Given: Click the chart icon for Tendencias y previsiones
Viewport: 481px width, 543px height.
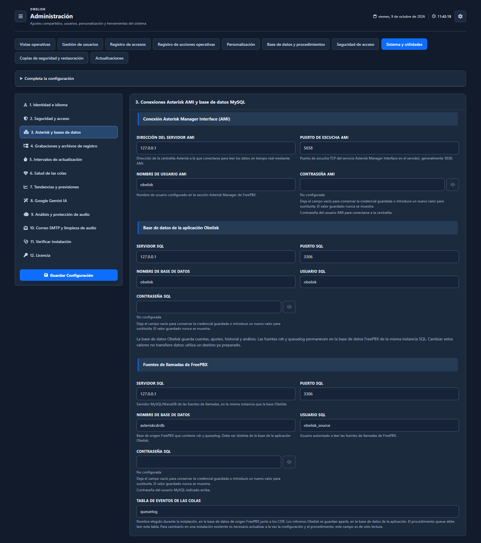Looking at the screenshot, I should [26, 187].
